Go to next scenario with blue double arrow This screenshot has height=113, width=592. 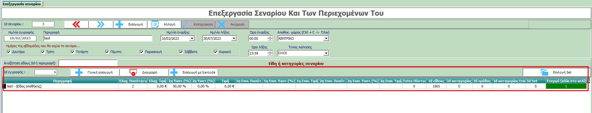pyautogui.click(x=101, y=24)
